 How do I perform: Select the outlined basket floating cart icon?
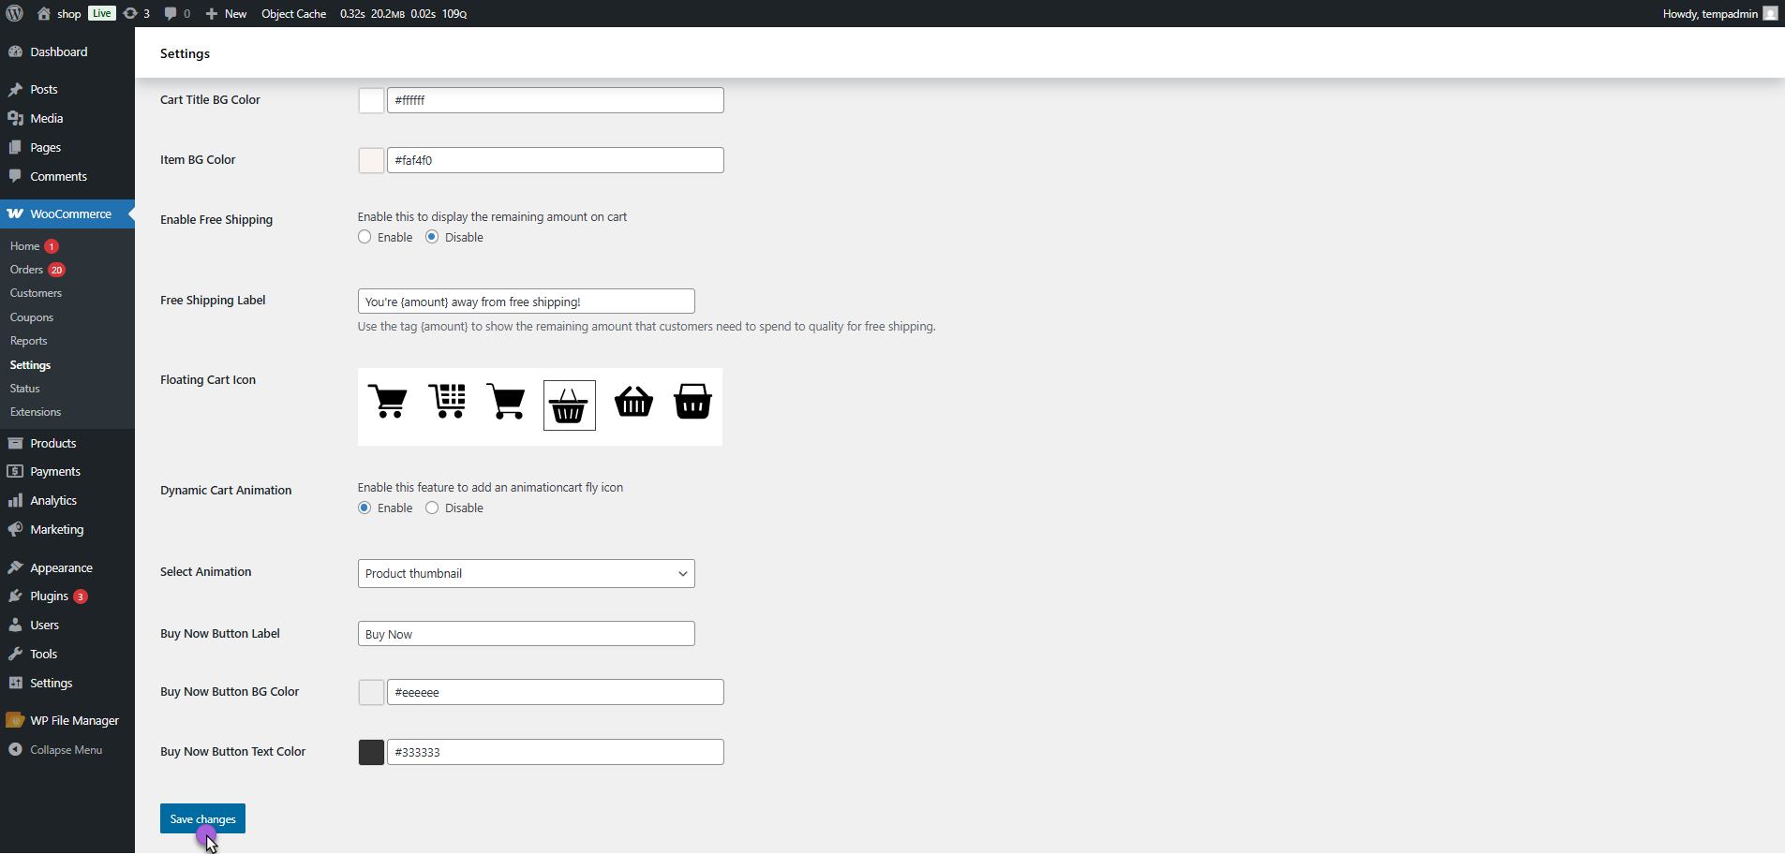click(569, 405)
